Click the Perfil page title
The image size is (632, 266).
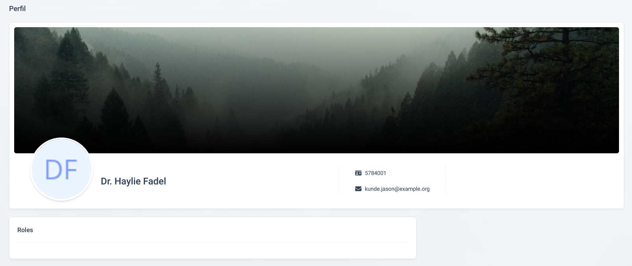17,9
